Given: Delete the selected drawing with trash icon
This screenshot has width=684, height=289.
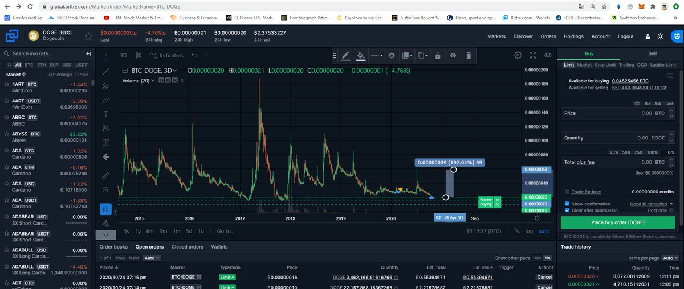Looking at the screenshot, I should point(469,56).
